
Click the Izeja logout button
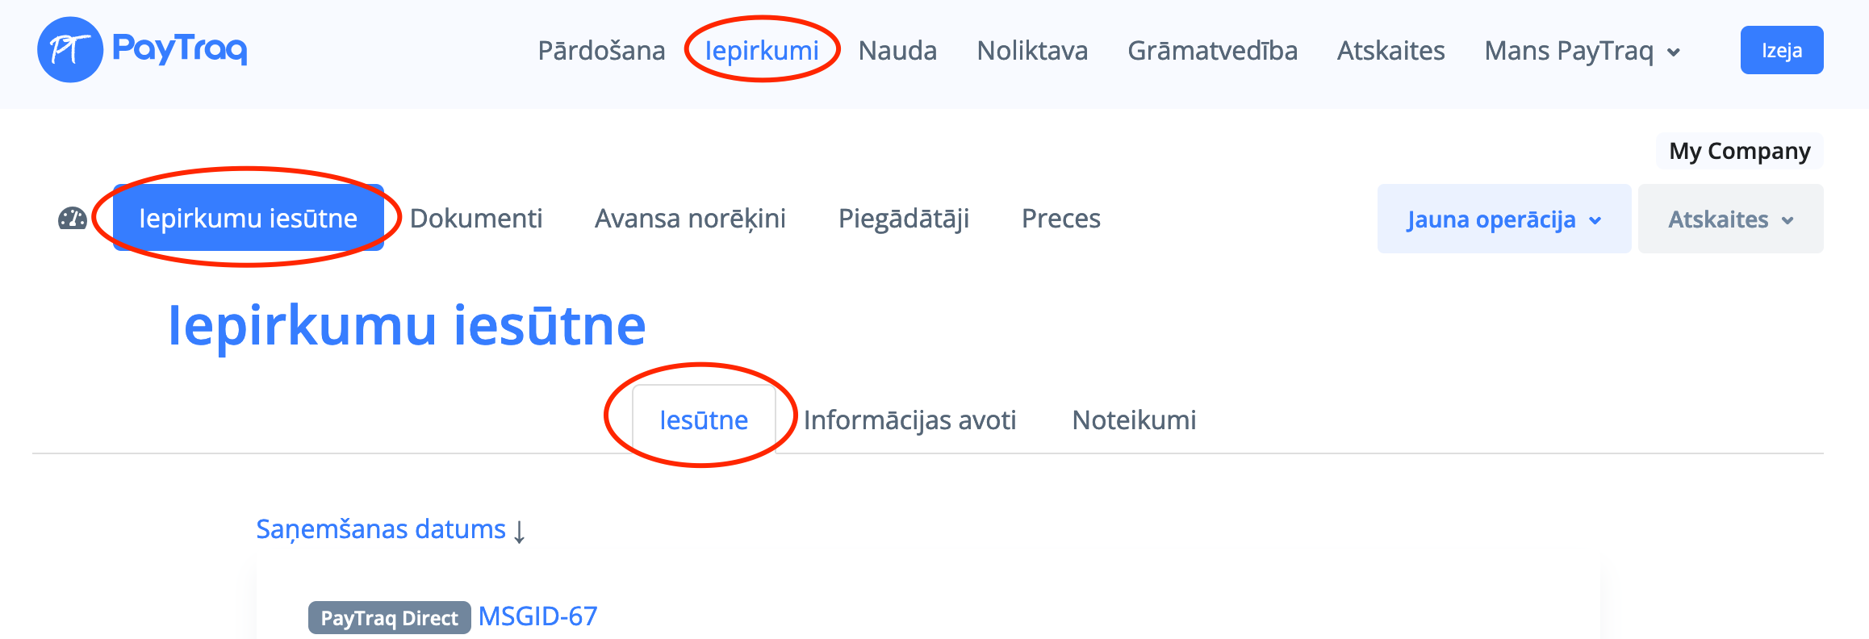coord(1781,50)
